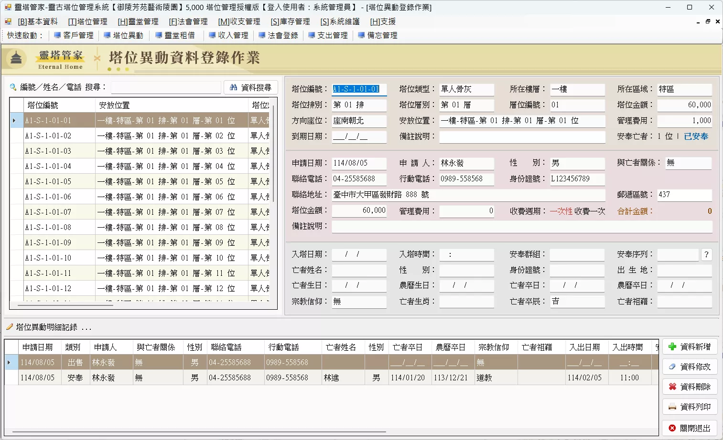This screenshot has height=440, width=723.
Task: Click the temple logo icon in the banner
Action: (x=16, y=58)
